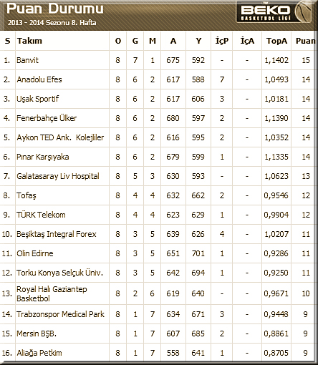
Task: Open the Beşiktaş Integral Forex row
Action: 157,234
